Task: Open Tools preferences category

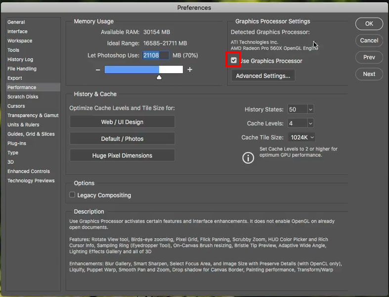Action: pos(13,50)
